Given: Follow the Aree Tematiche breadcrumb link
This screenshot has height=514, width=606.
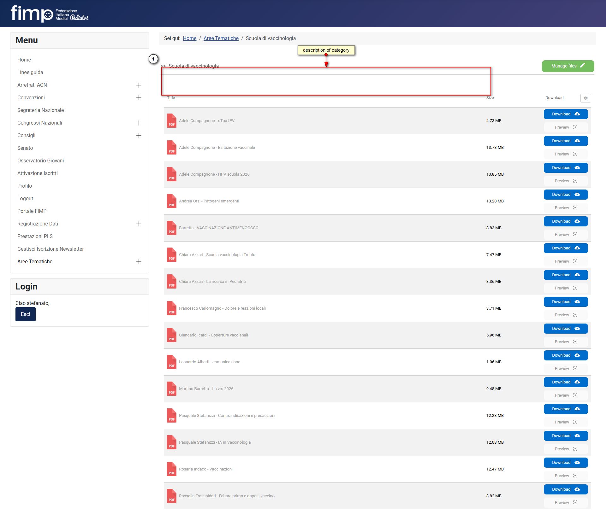Looking at the screenshot, I should pos(221,38).
